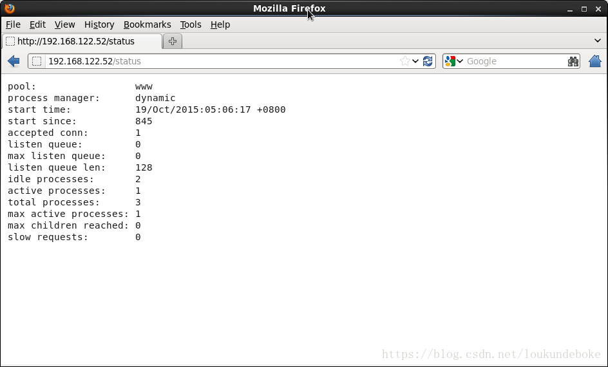Expand the list all tabs arrow

pyautogui.click(x=598, y=41)
